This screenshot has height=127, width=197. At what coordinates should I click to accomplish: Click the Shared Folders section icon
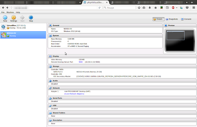point(50,113)
